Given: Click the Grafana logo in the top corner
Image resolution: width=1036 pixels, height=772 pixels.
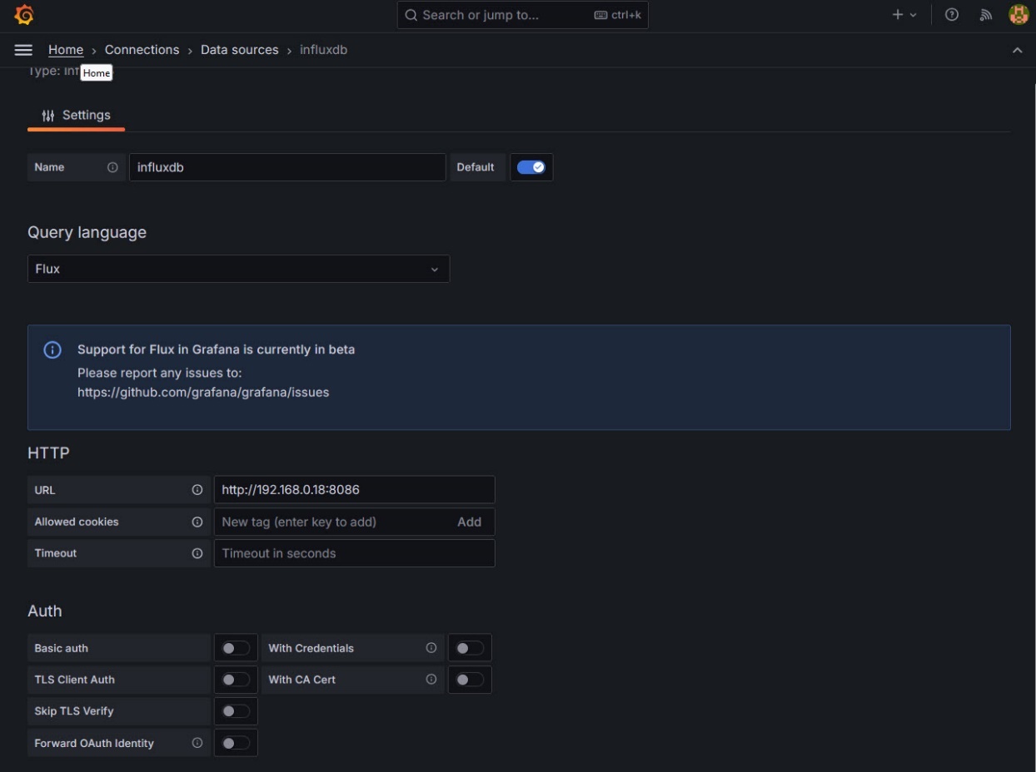Looking at the screenshot, I should pyautogui.click(x=24, y=14).
